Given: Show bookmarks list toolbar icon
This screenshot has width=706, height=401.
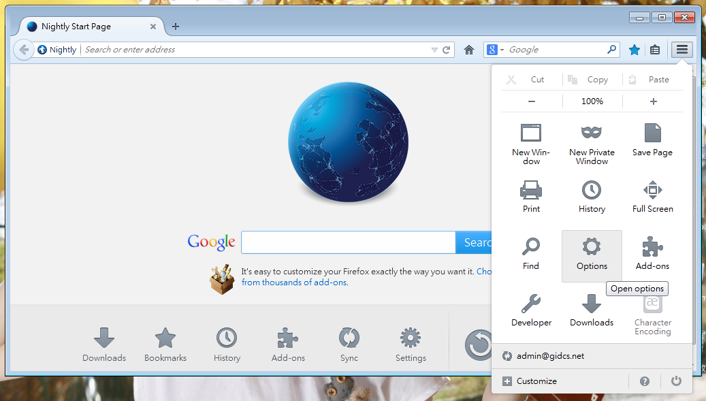Looking at the screenshot, I should click(655, 50).
